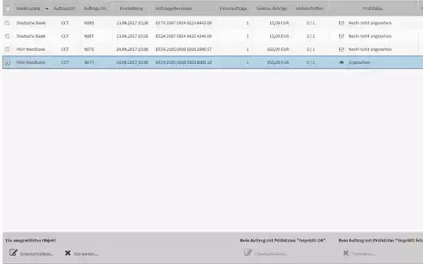Sort table by Einzelaufträge column header
The height and width of the screenshot is (264, 423).
point(233,9)
